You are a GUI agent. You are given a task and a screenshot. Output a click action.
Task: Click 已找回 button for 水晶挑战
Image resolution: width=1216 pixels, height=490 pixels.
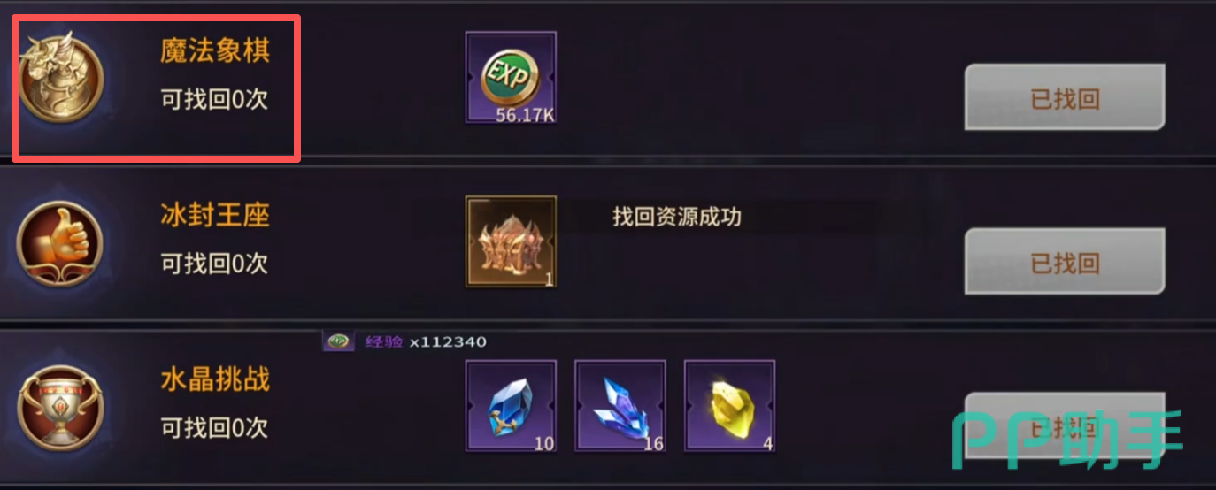pyautogui.click(x=1065, y=426)
